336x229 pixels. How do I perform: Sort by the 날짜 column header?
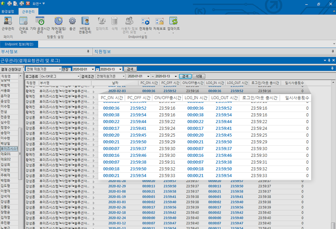(x=115, y=83)
